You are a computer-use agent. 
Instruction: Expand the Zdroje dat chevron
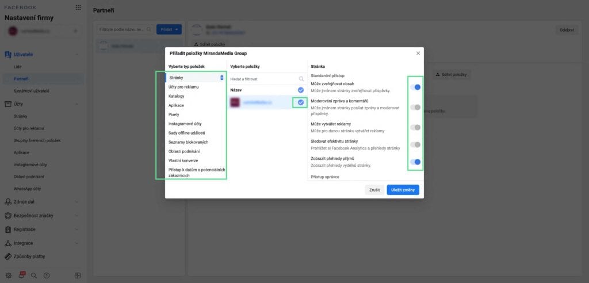click(77, 202)
